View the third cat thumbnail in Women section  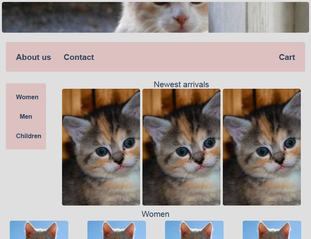click(194, 230)
